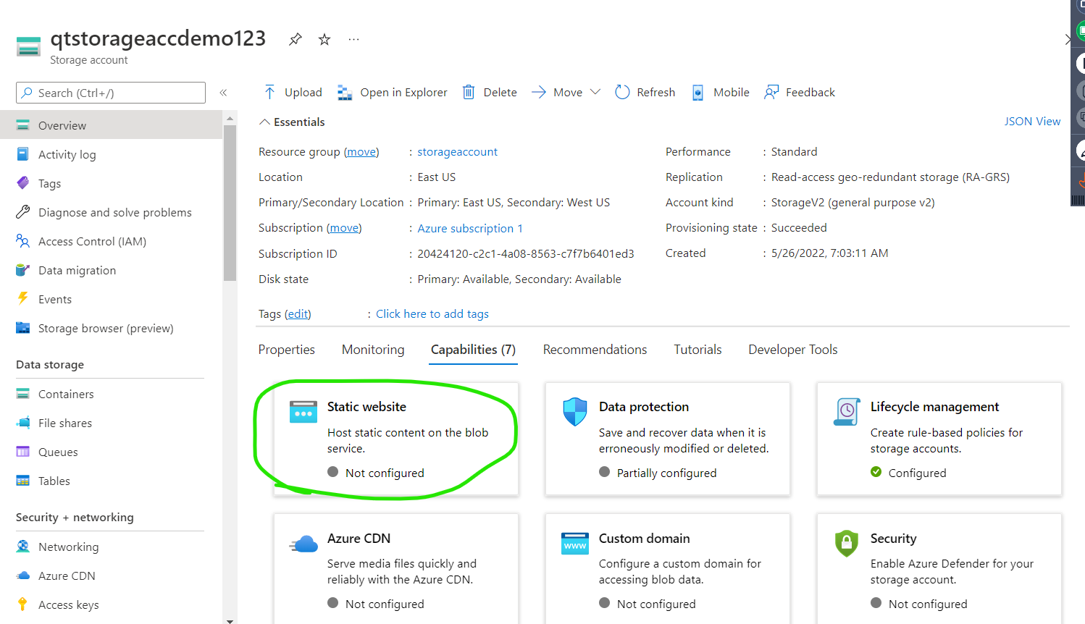Switch to the Developer Tools tab
This screenshot has height=624, width=1085.
tap(793, 350)
